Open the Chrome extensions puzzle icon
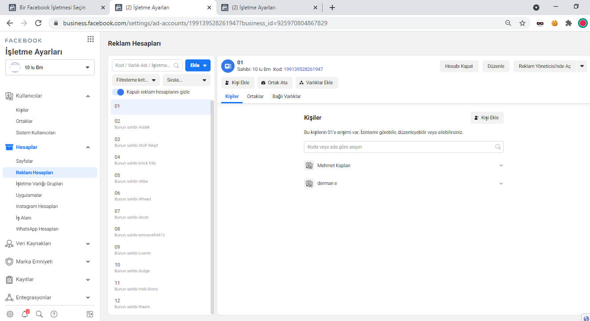Viewport: 590px width, 321px height. click(569, 23)
